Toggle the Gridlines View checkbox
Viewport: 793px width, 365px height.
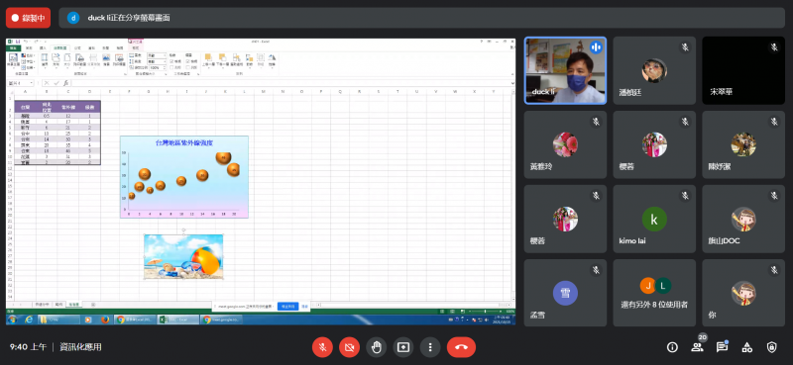pos(171,61)
